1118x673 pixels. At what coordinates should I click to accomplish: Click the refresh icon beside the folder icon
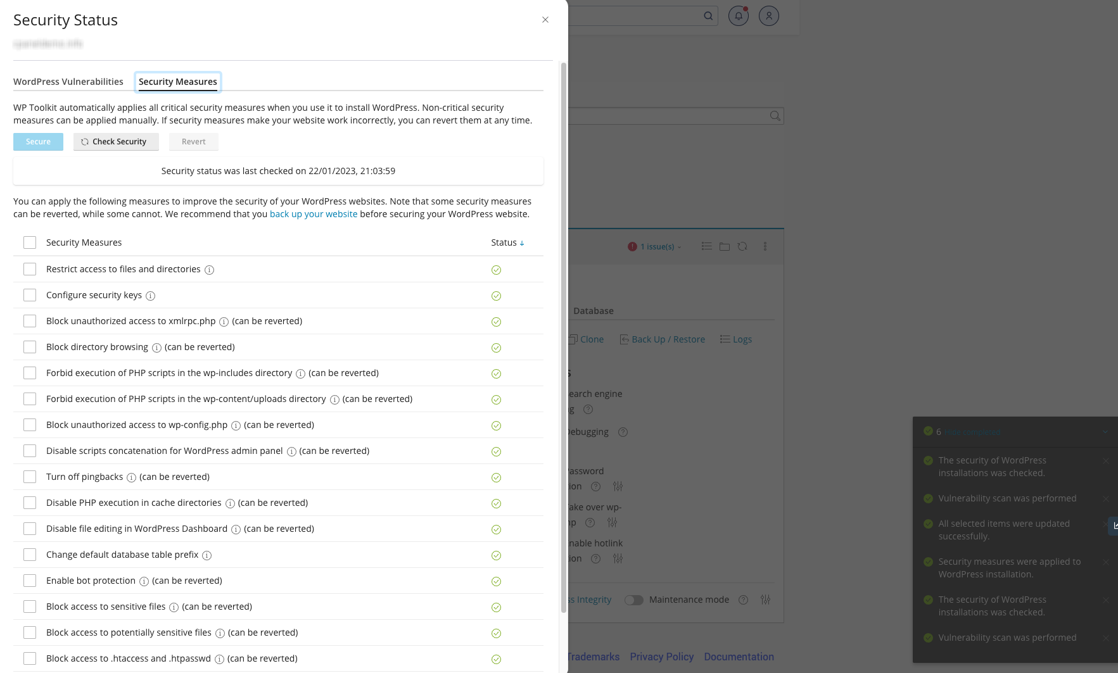[x=742, y=246]
